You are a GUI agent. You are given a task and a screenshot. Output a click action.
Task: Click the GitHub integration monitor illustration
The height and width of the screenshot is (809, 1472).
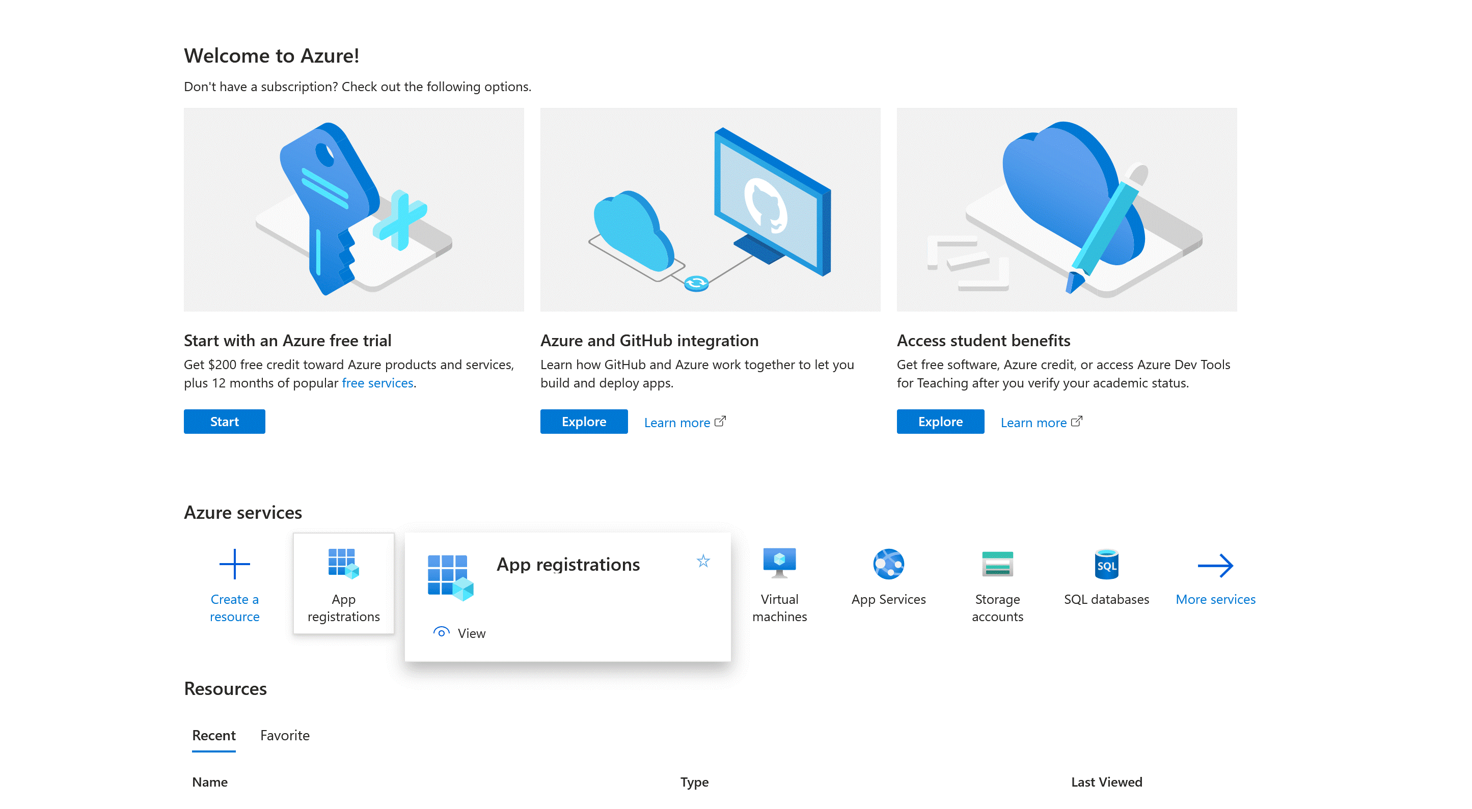click(711, 210)
